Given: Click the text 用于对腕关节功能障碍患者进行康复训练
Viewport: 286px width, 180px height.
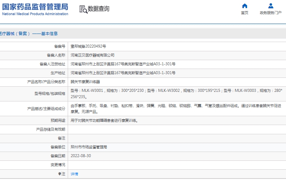Looking at the screenshot, I should 104,120.
